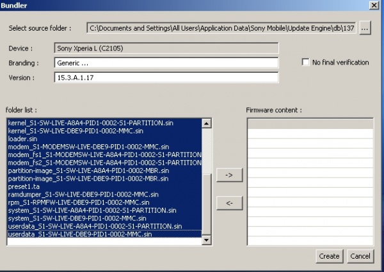Move selected files to firmware content (->)
This screenshot has height=272, width=384.
[x=230, y=175]
